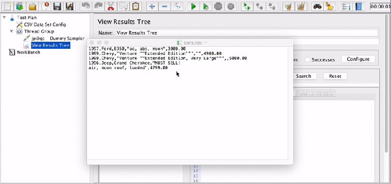Clear all results with double broom icon
The image size is (391, 184).
tap(301, 6)
